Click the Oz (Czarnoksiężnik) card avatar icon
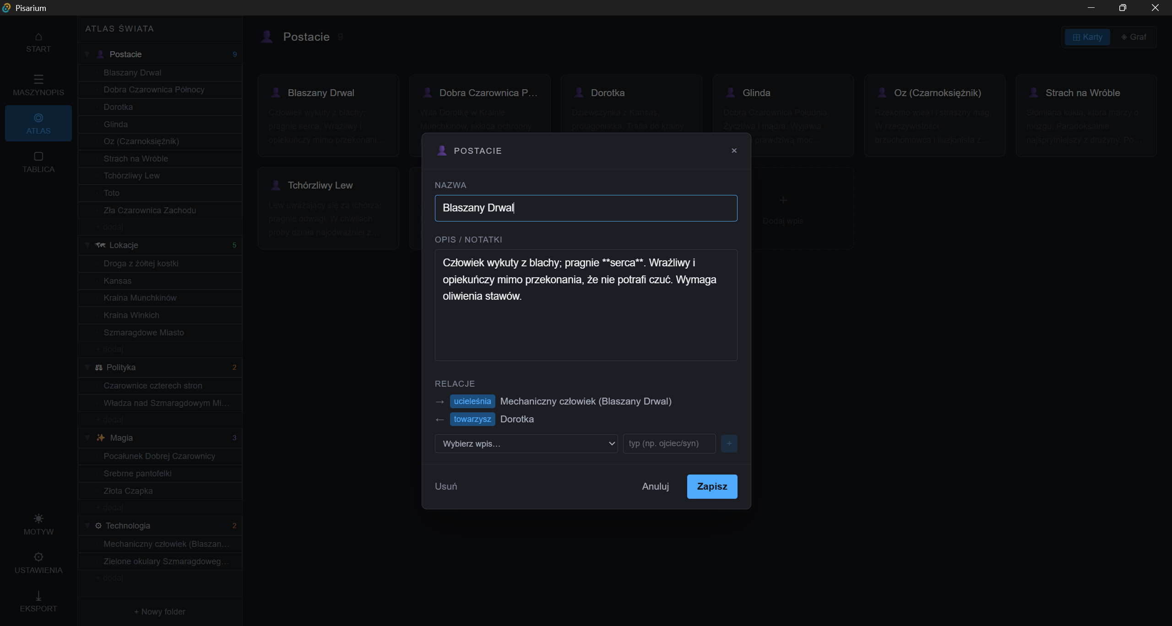 pyautogui.click(x=882, y=93)
